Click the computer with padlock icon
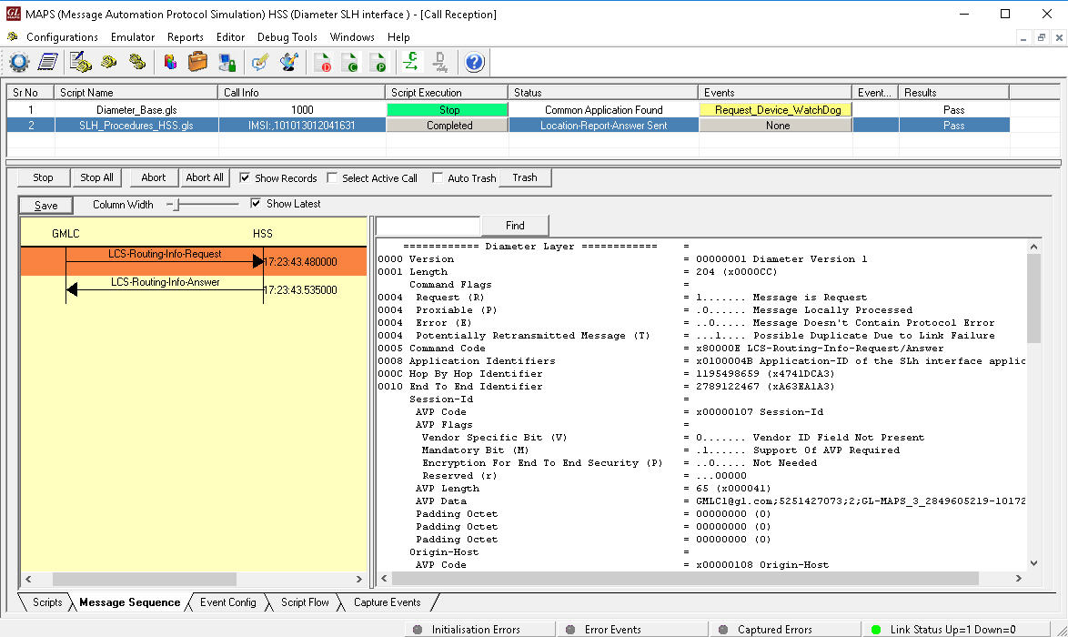The width and height of the screenshot is (1068, 637). 227,62
